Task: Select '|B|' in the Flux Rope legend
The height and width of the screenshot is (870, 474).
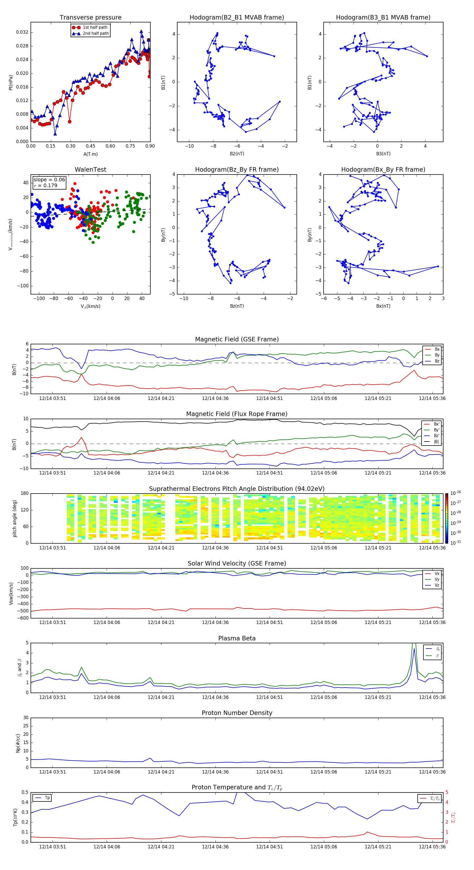Action: [x=432, y=442]
